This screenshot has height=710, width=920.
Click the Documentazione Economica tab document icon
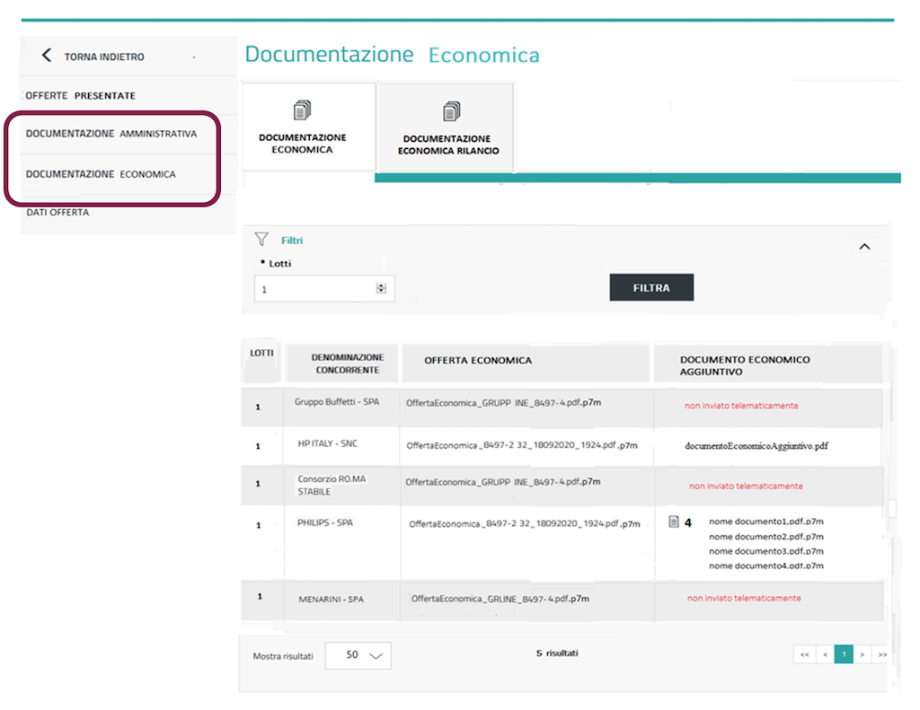[303, 110]
